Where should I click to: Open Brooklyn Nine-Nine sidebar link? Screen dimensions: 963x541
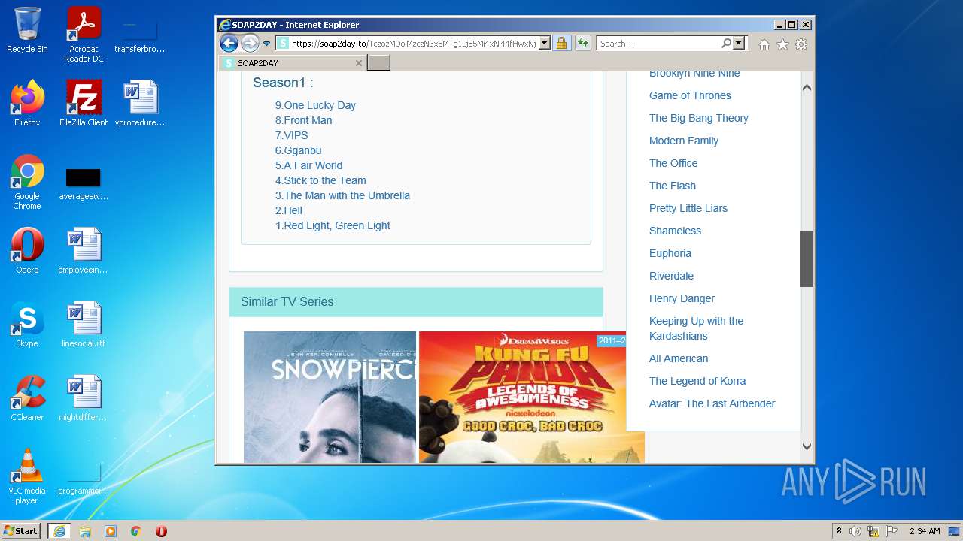pos(694,74)
